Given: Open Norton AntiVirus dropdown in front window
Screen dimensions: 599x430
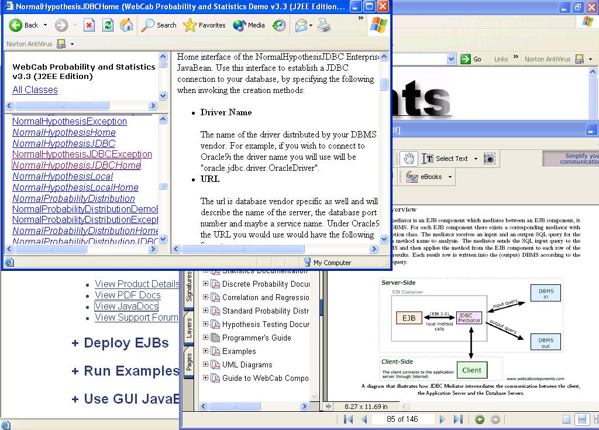Looking at the screenshot, I should point(72,44).
